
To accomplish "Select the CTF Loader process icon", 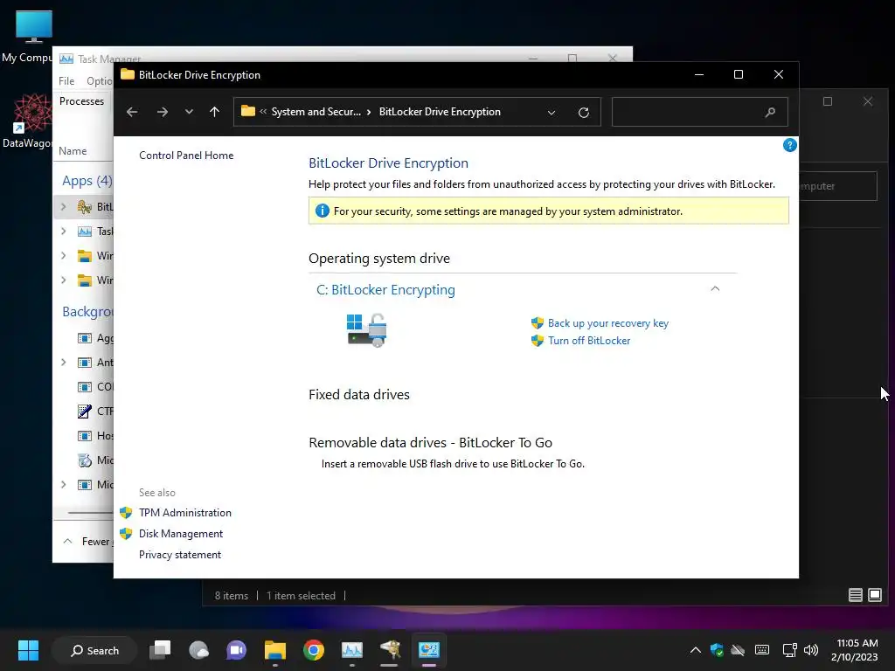I will point(85,411).
